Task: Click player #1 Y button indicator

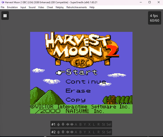Action: pyautogui.click(x=85, y=124)
